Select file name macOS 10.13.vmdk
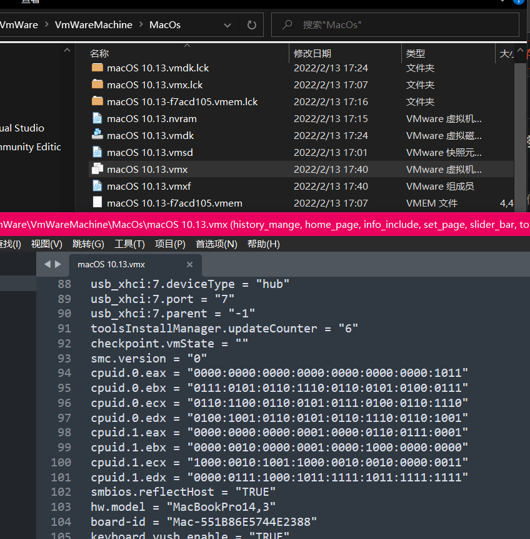530x539 pixels. click(x=151, y=135)
